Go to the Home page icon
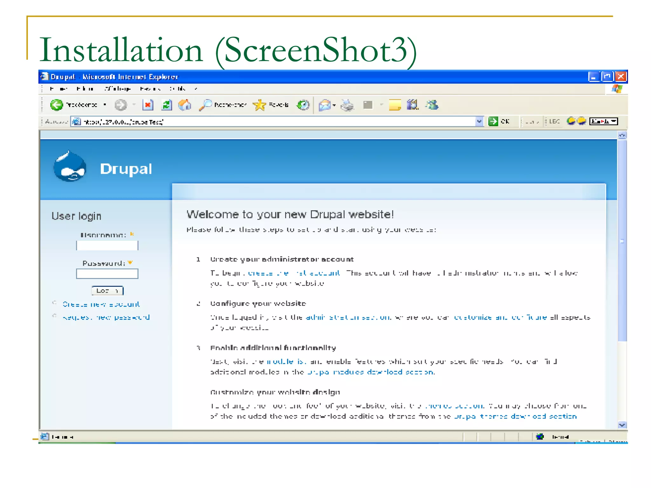The width and height of the screenshot is (651, 488). pos(185,105)
